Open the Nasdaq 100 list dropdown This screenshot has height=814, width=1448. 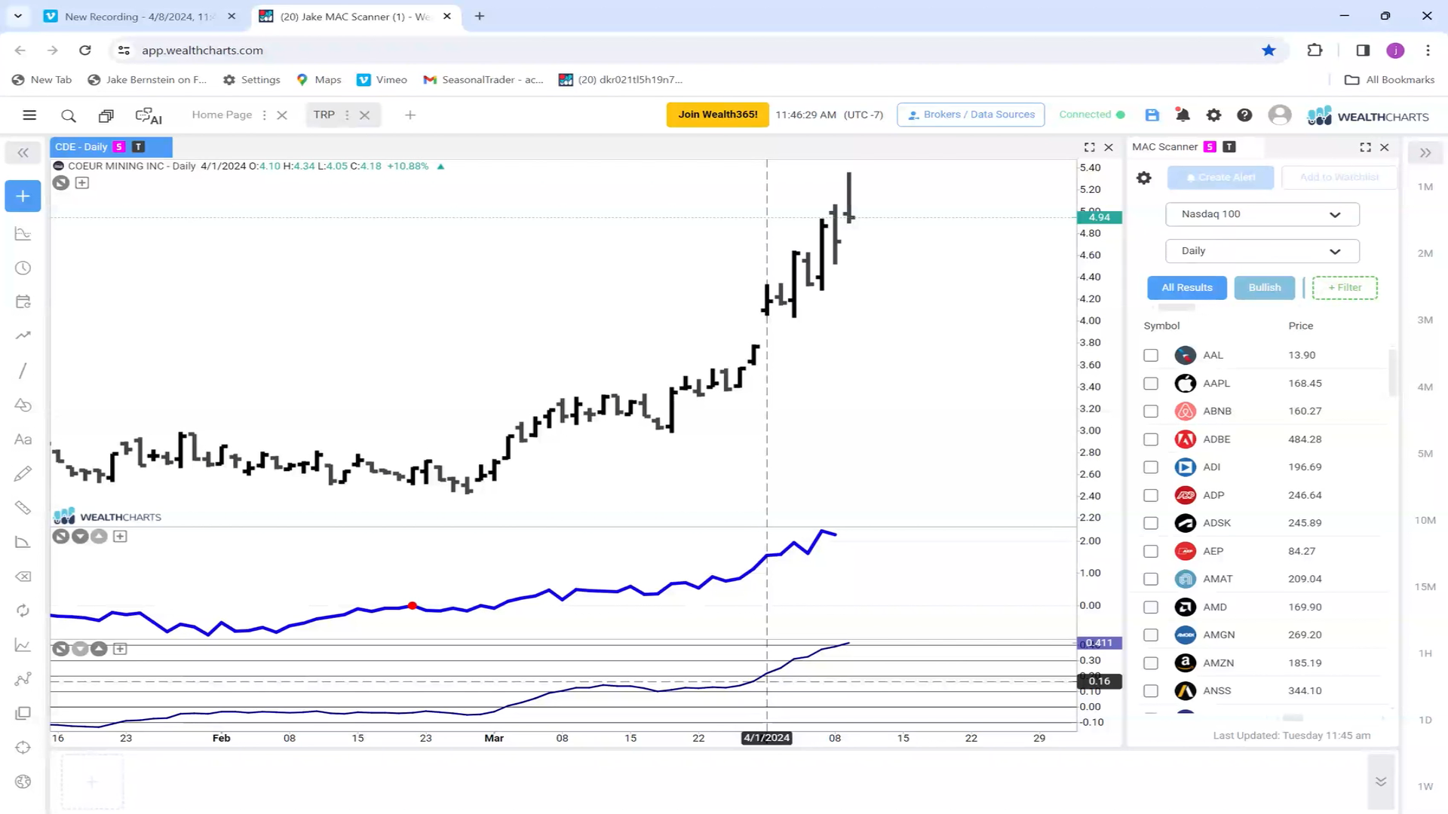[x=1262, y=214]
